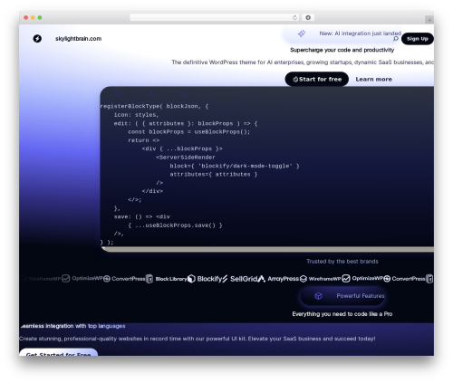Click 'const blockProps = useBlockProps();' code line
This screenshot has width=453, height=383.
(189, 131)
